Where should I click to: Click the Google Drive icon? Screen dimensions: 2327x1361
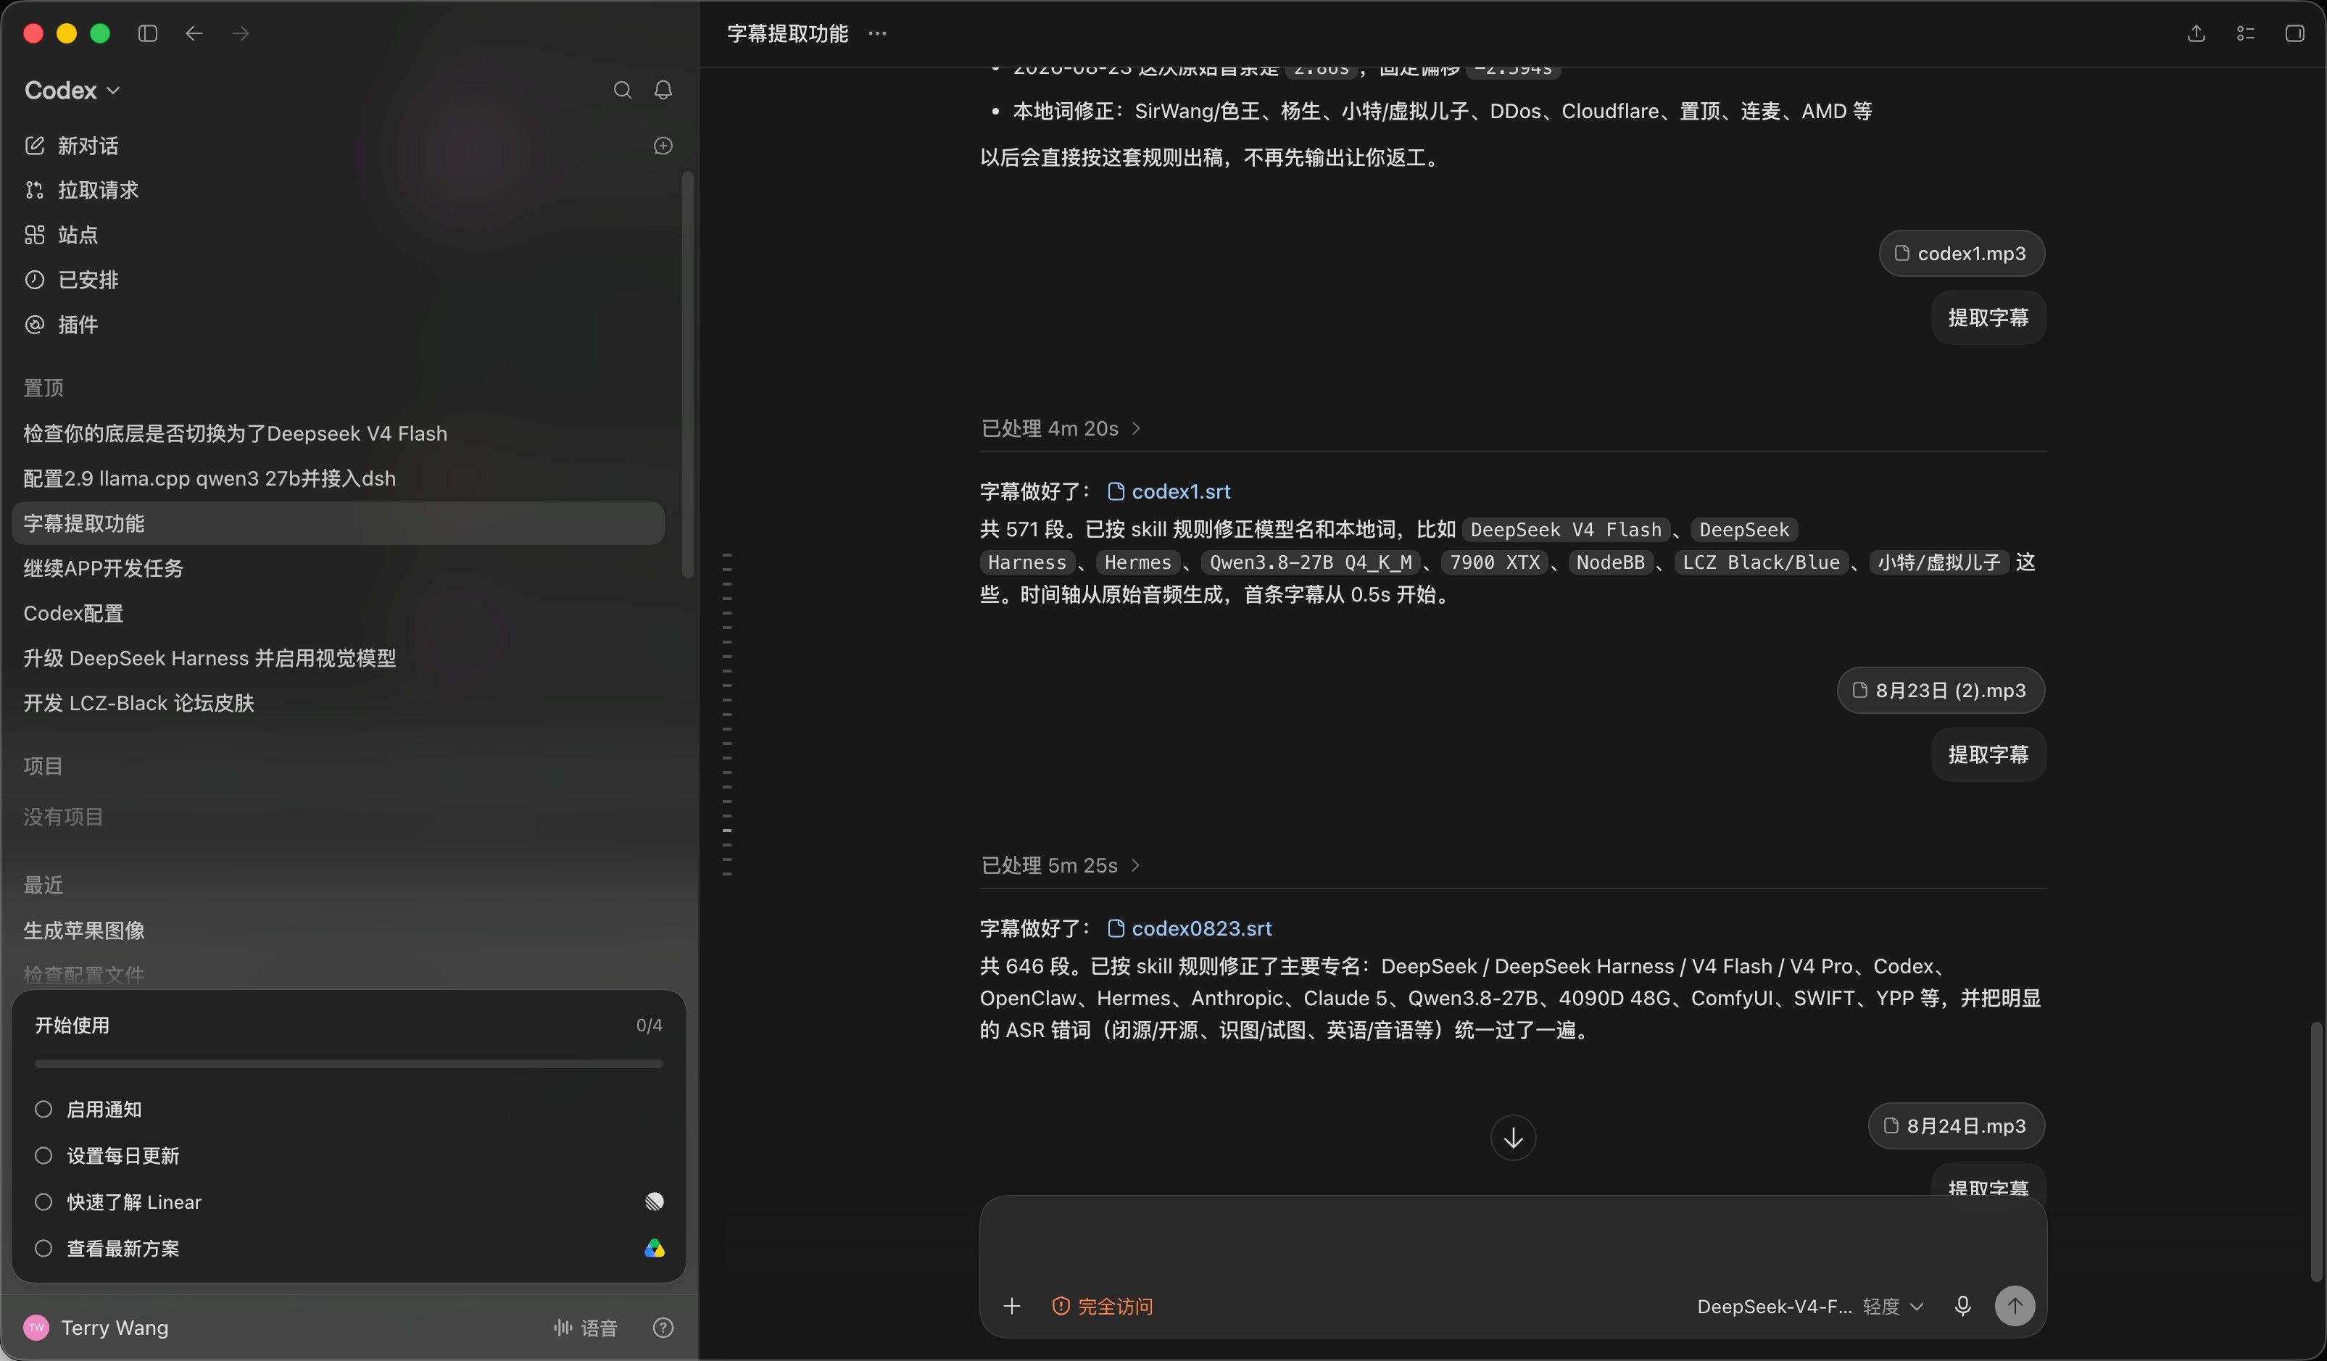click(654, 1249)
